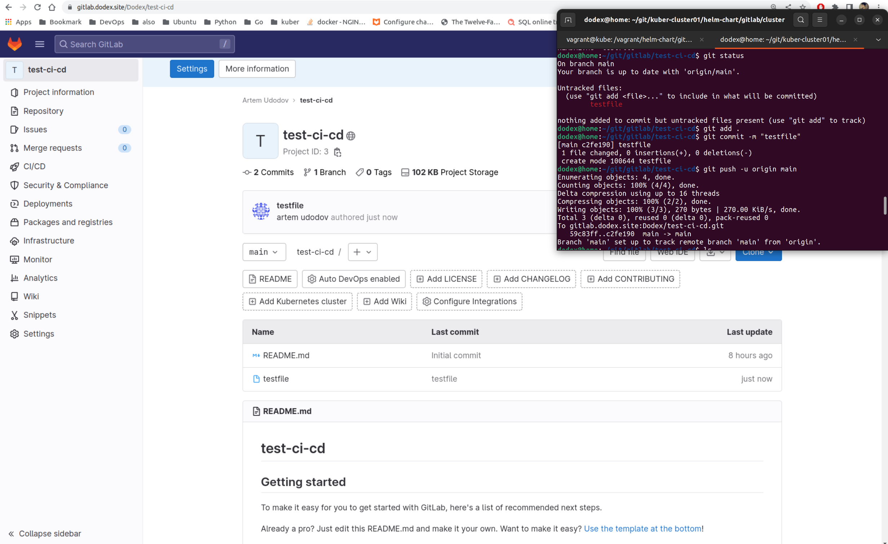The width and height of the screenshot is (888, 544).
Task: Click the blue Settings button
Action: (x=192, y=69)
